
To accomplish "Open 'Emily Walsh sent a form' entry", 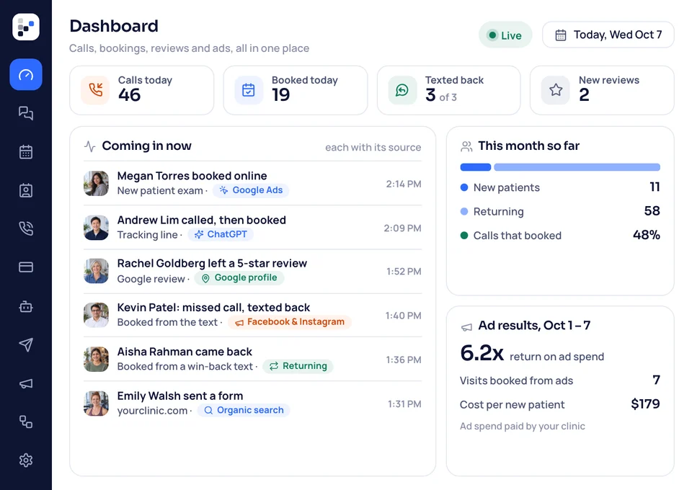I will (x=252, y=403).
